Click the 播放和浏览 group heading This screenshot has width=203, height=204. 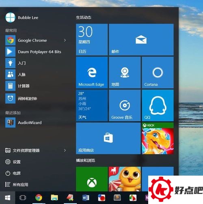85,161
